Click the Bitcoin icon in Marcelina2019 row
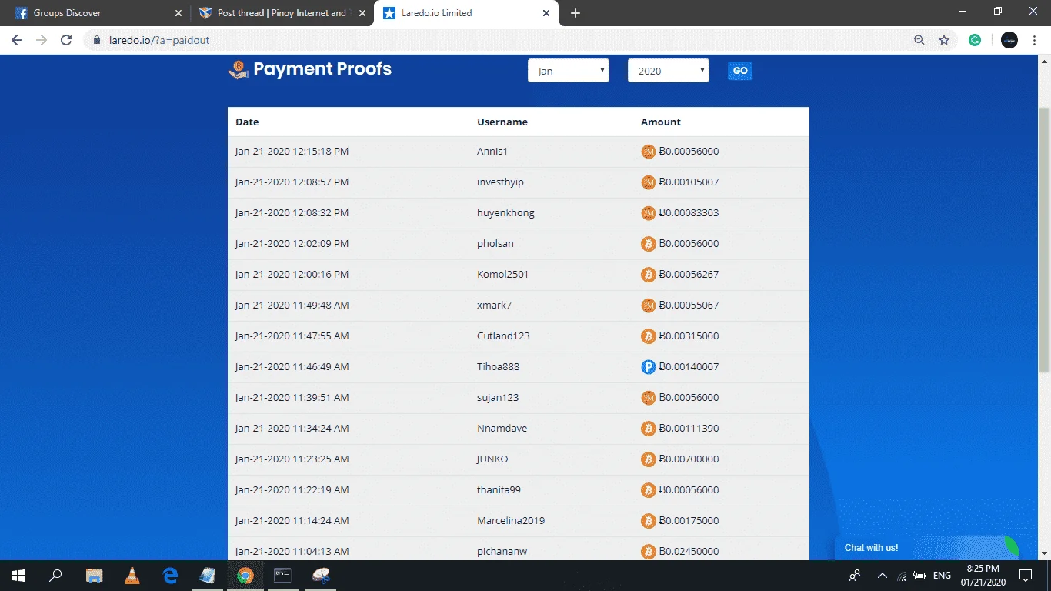 pyautogui.click(x=649, y=521)
